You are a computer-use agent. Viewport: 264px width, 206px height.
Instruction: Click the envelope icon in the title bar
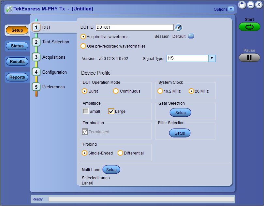[242, 5]
